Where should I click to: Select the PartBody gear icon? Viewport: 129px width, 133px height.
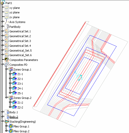coord(7,27)
